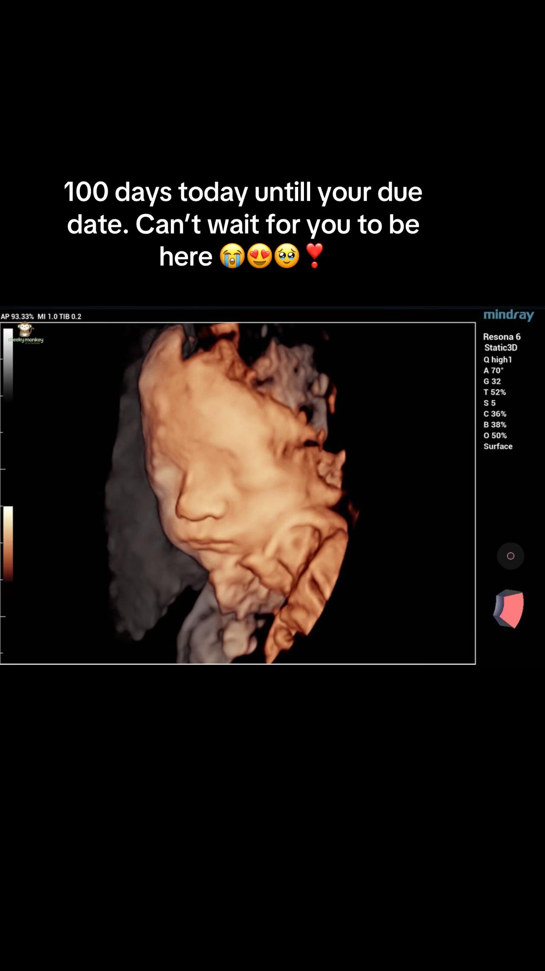The width and height of the screenshot is (545, 971).
Task: Click the 'Static3D' mode text
Action: point(501,348)
